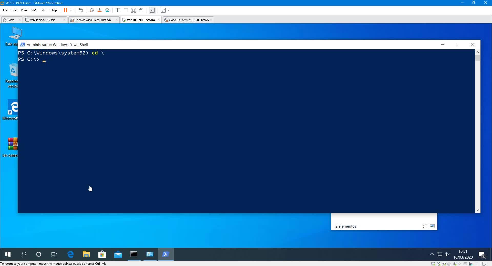
Task: Open the Tabs menu
Action: (x=43, y=10)
